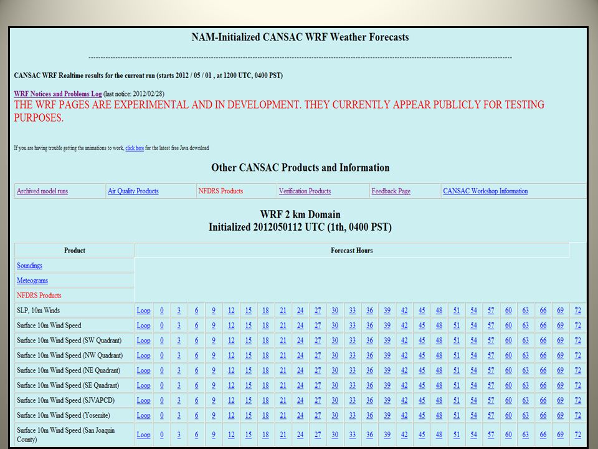The width and height of the screenshot is (598, 449).
Task: Open hour 60 for Surface 10m Wind Speed row
Action: [x=508, y=326]
